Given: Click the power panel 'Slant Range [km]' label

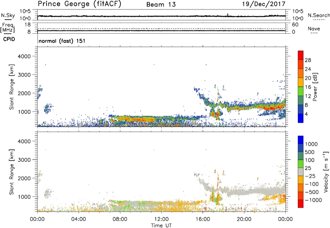Looking at the screenshot, I should [x=12, y=87].
